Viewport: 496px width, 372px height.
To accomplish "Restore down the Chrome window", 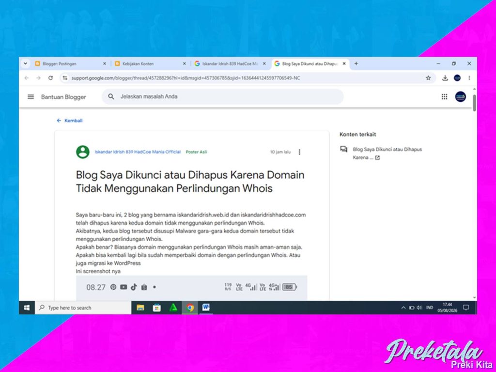I will click(454, 63).
